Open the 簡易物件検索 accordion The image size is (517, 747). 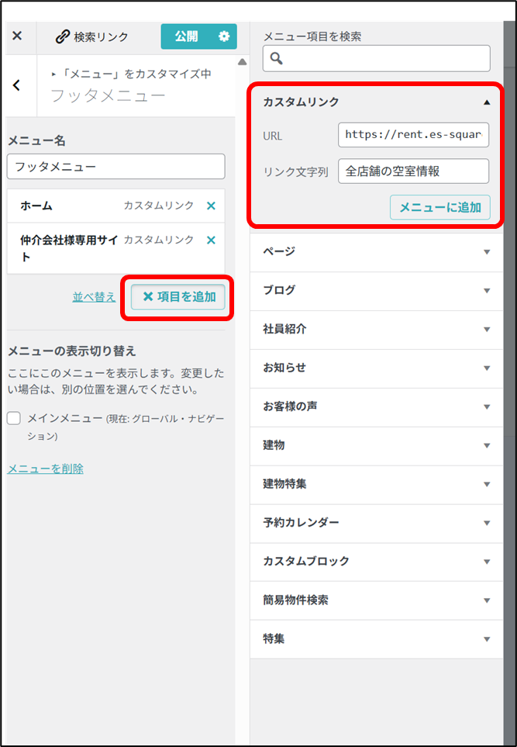486,600
